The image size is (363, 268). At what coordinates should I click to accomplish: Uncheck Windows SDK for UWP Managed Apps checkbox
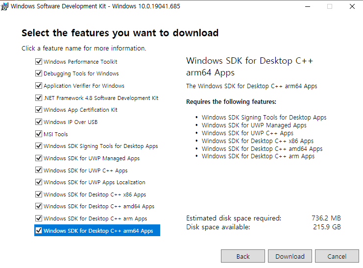(x=39, y=158)
